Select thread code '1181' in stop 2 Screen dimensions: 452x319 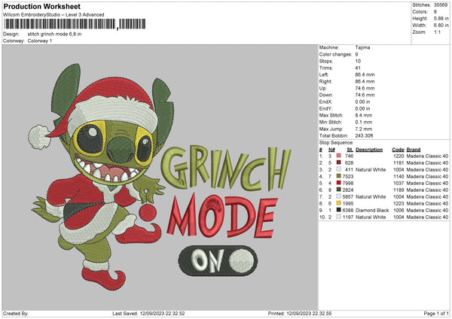[399, 163]
